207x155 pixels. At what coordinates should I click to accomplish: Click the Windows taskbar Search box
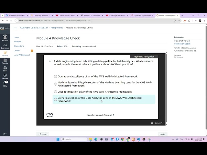tap(74, 139)
